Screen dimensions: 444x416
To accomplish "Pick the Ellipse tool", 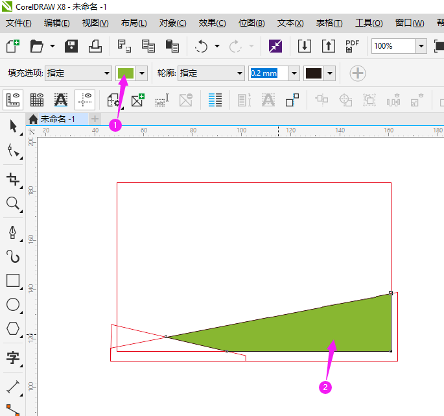I will (x=13, y=304).
